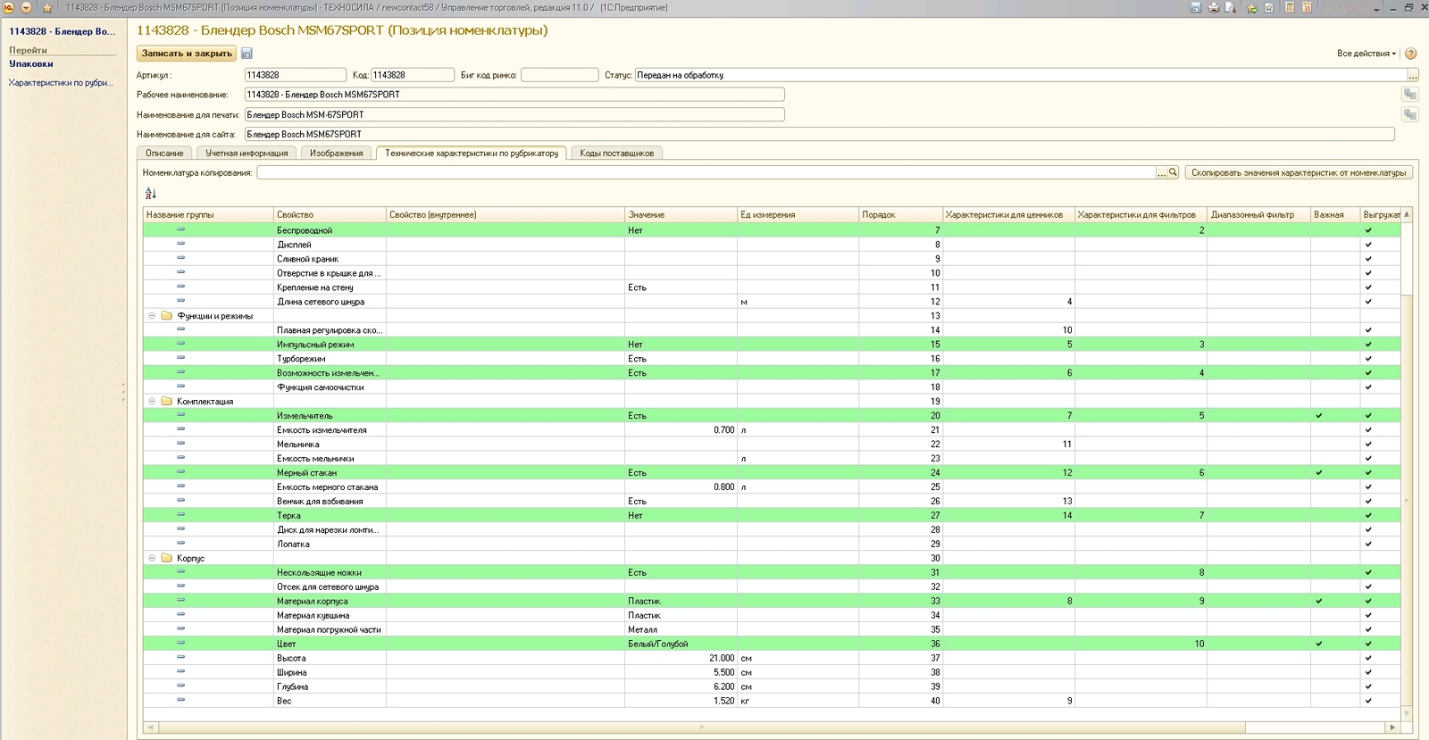The image size is (1429, 740).
Task: Click the Записать и закрыть button
Action: (x=187, y=54)
